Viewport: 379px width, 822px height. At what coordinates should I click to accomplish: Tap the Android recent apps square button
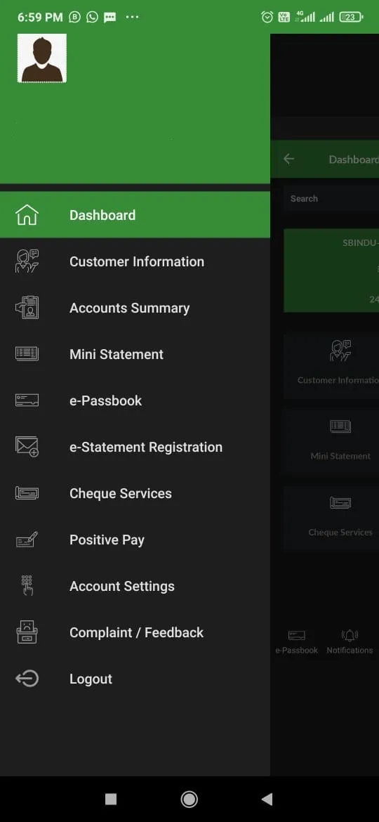coord(111,799)
